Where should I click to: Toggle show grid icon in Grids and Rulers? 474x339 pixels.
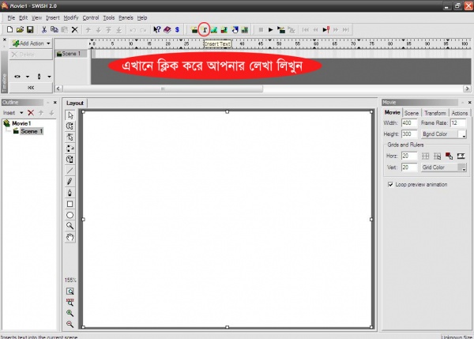click(425, 156)
